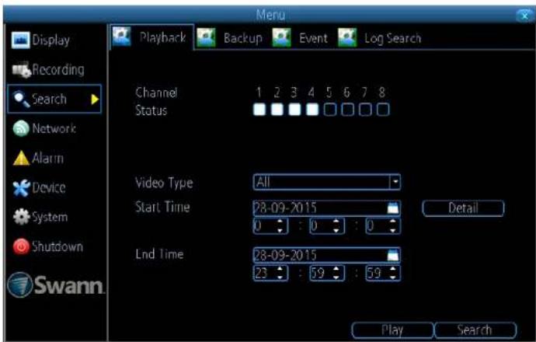
Task: Open End Time calendar picker icon
Action: click(x=393, y=255)
